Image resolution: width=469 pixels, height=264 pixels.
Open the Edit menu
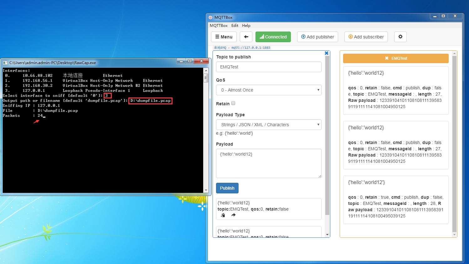235,26
